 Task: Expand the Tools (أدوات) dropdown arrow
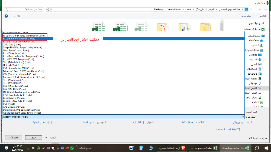tap(46, 138)
